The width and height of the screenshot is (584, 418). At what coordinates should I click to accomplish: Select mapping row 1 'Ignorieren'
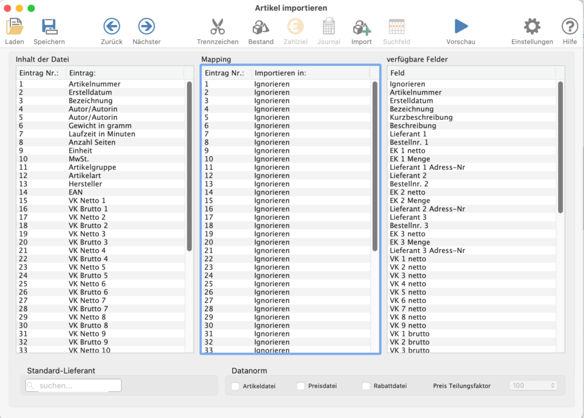pos(286,84)
